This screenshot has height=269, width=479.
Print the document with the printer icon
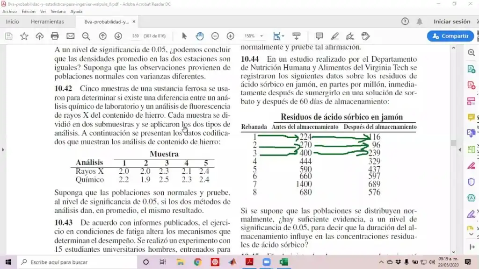(55, 36)
